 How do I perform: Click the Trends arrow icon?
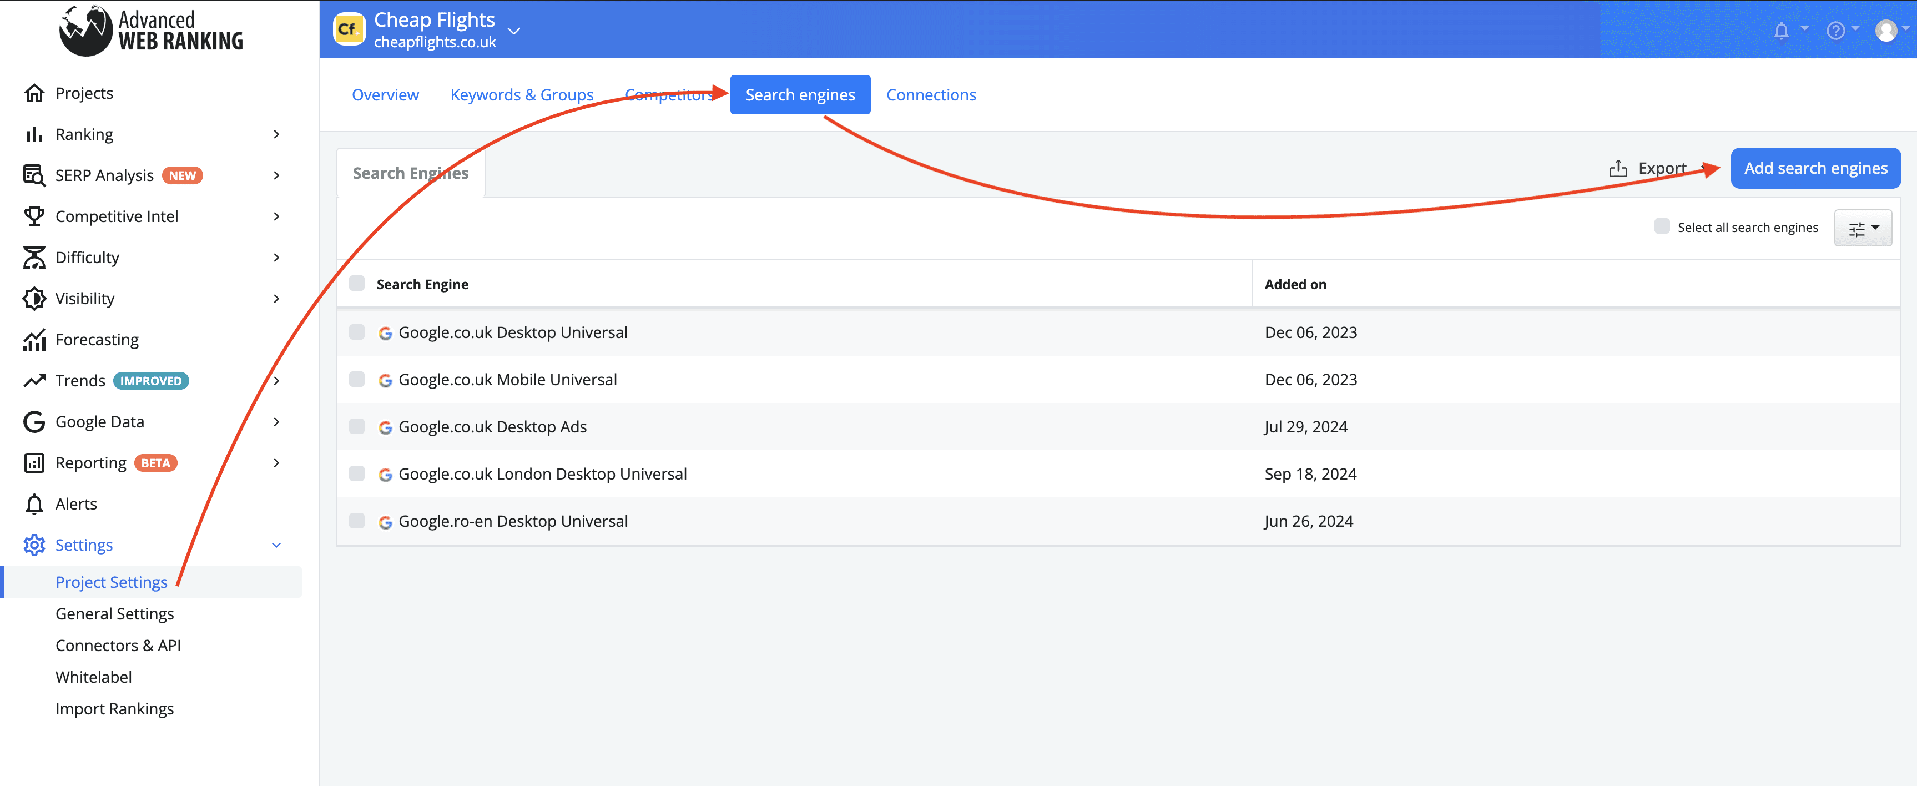(x=34, y=380)
